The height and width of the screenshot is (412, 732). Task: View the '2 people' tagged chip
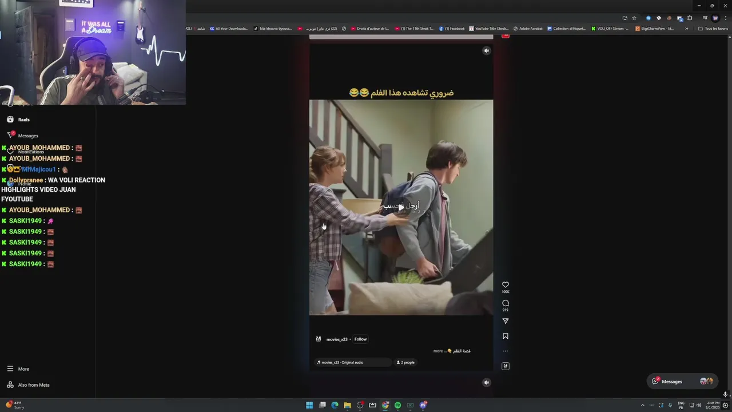click(x=405, y=362)
